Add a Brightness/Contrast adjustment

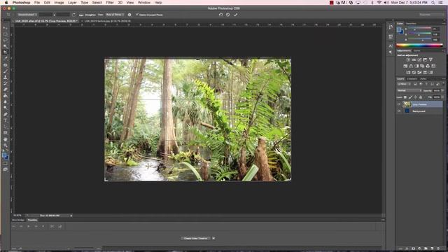[x=408, y=59]
